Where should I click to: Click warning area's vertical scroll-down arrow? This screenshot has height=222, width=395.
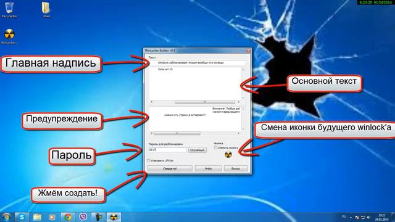243,129
